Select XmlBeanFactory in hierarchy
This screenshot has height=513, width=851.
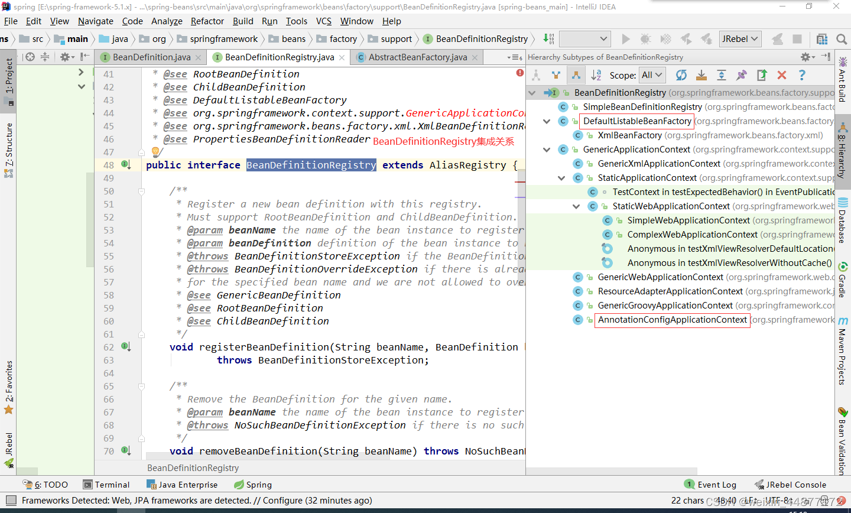click(630, 135)
